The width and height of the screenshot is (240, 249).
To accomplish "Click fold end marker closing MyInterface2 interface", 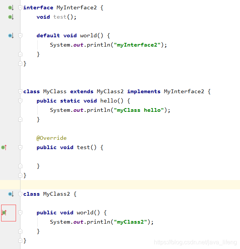I will (20, 63).
